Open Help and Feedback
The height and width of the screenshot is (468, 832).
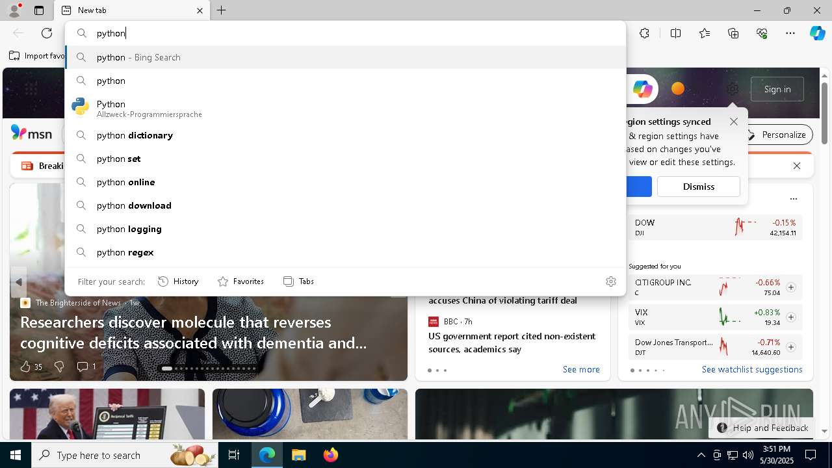click(762, 428)
